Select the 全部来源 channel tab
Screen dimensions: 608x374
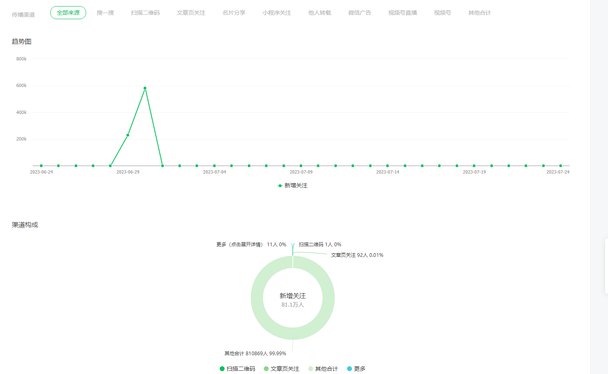coord(68,13)
